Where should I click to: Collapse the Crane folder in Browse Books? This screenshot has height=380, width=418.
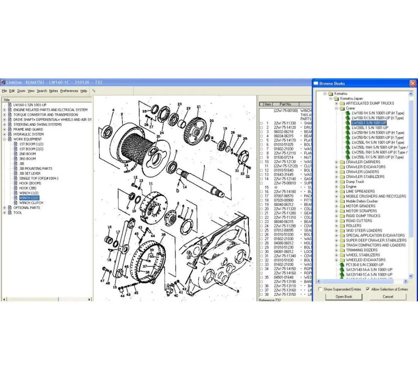(336, 108)
